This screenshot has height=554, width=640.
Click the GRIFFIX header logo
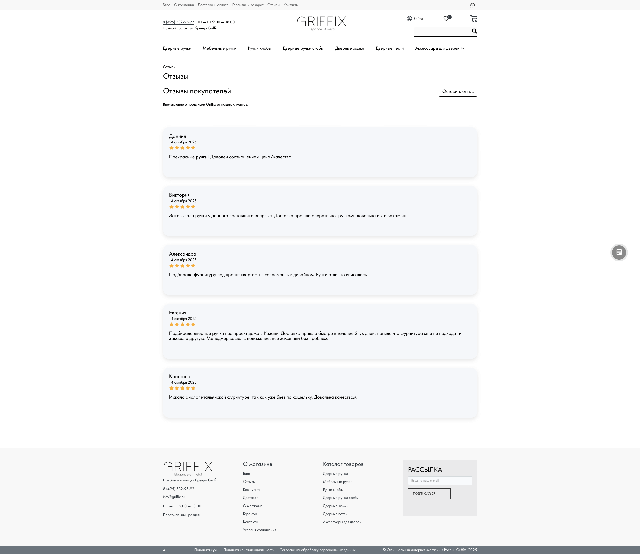(x=322, y=24)
